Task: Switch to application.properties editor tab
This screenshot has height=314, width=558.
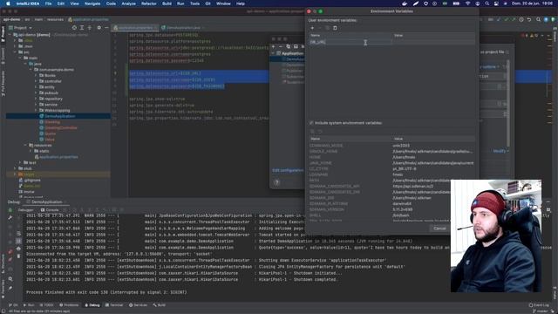Action: pyautogui.click(x=135, y=27)
